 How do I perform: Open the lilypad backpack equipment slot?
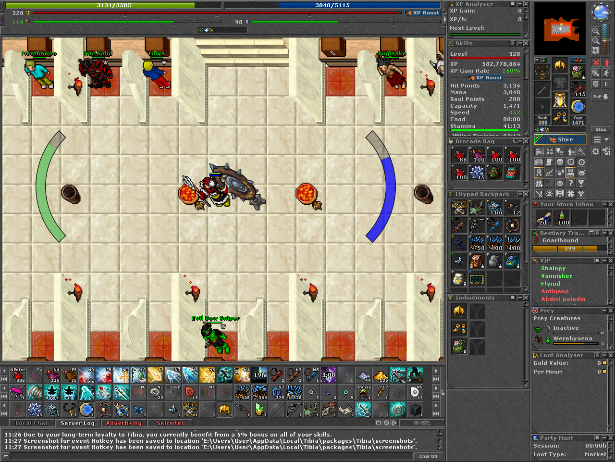tap(578, 72)
